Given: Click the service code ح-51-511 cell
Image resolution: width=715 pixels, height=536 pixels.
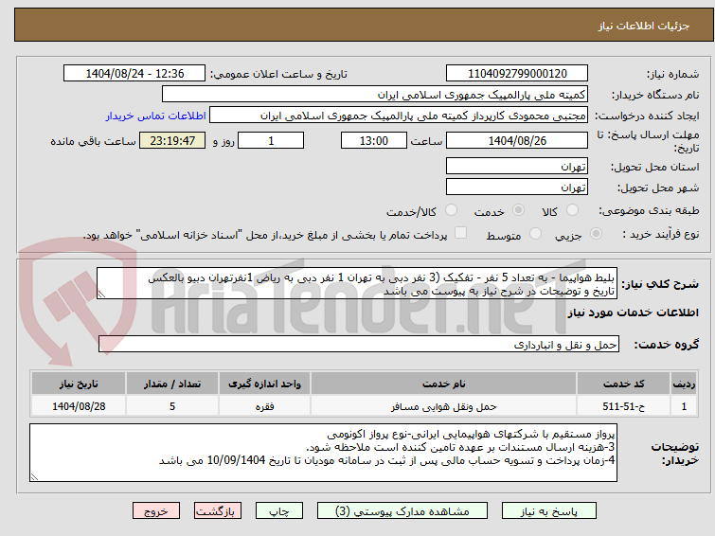Looking at the screenshot, I should pos(623,406).
